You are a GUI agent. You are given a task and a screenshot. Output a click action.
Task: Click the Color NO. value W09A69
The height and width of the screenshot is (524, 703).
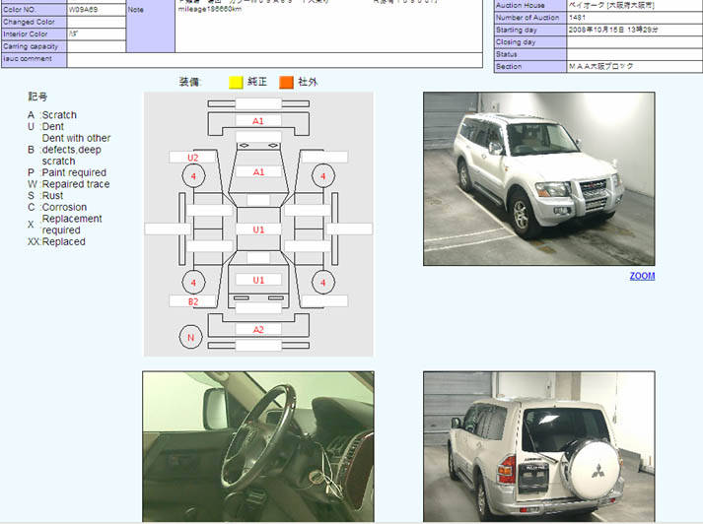pos(84,10)
